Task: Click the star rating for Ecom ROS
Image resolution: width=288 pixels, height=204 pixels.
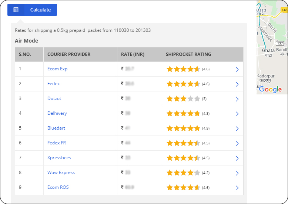Action: (x=183, y=187)
